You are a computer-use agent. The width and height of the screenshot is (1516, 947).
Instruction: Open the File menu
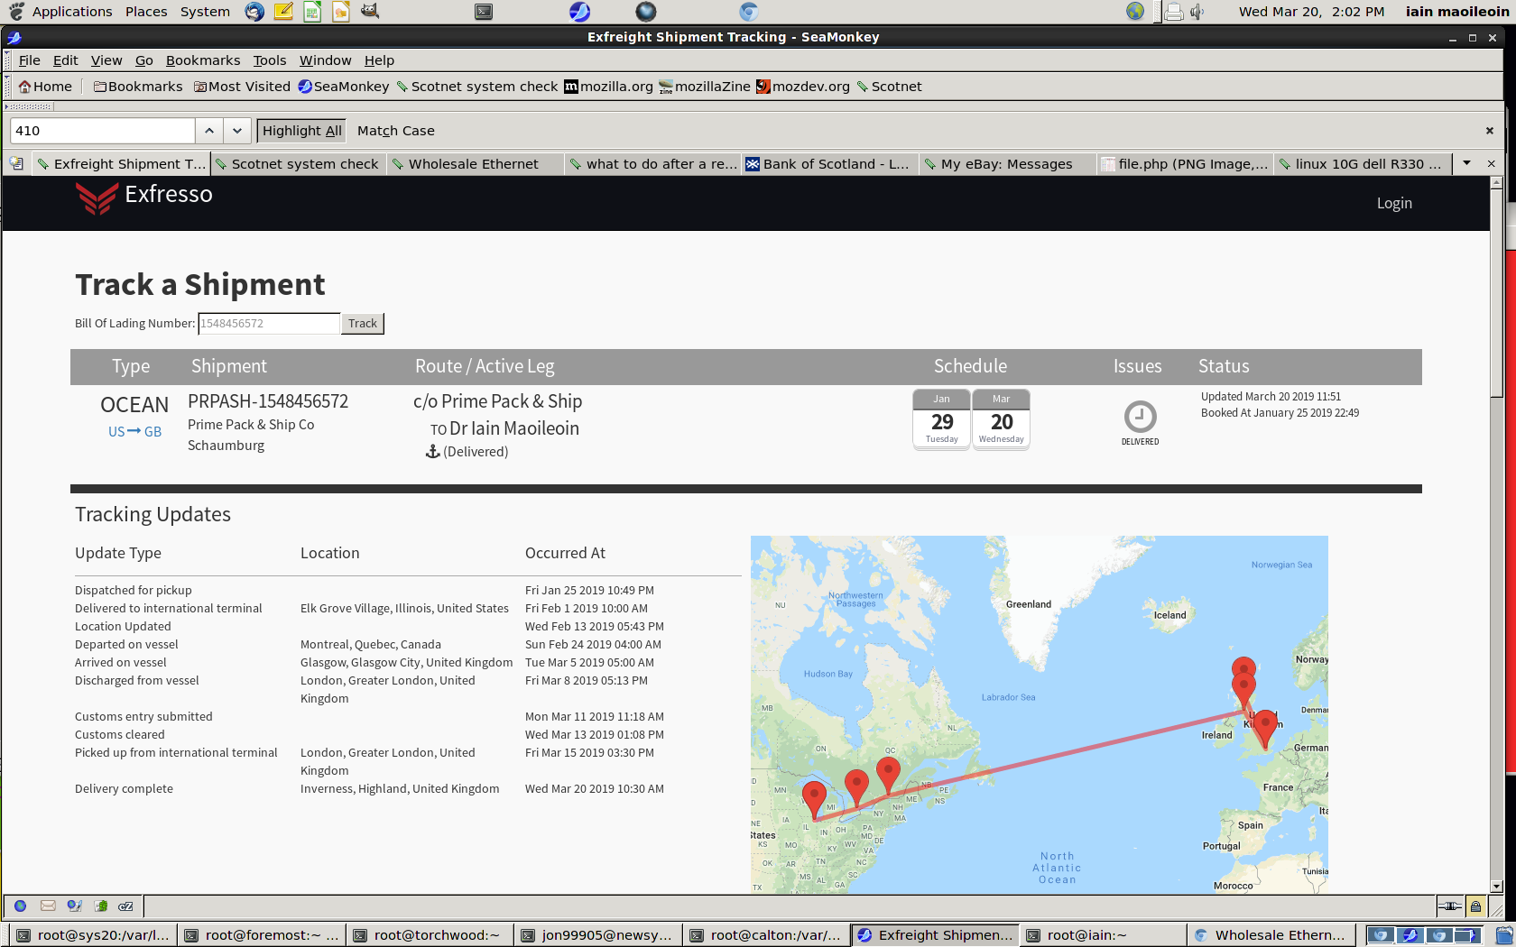click(x=29, y=60)
